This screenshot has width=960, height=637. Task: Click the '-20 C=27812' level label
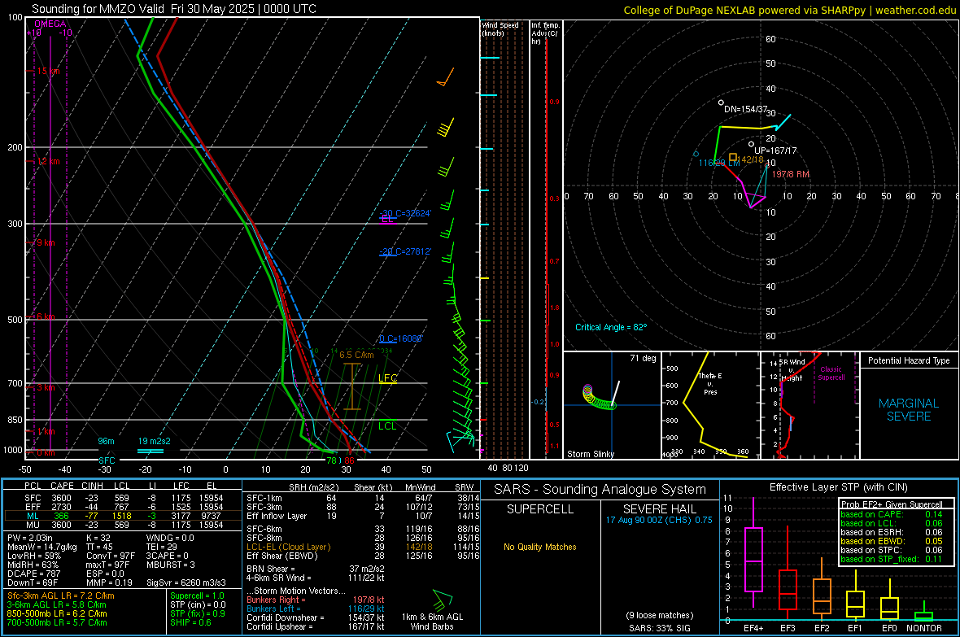pyautogui.click(x=404, y=251)
